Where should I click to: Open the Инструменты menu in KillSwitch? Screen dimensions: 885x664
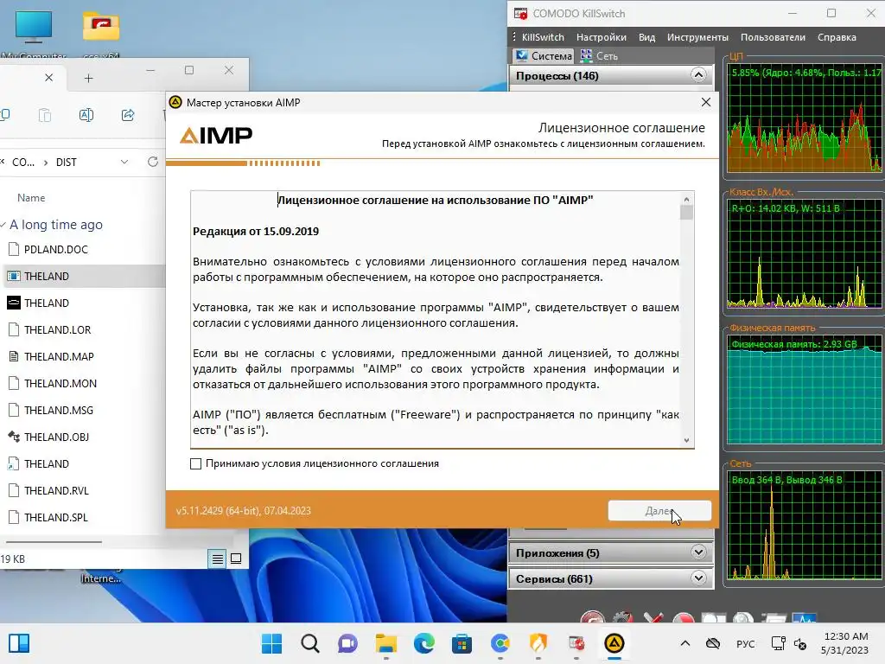(x=697, y=37)
